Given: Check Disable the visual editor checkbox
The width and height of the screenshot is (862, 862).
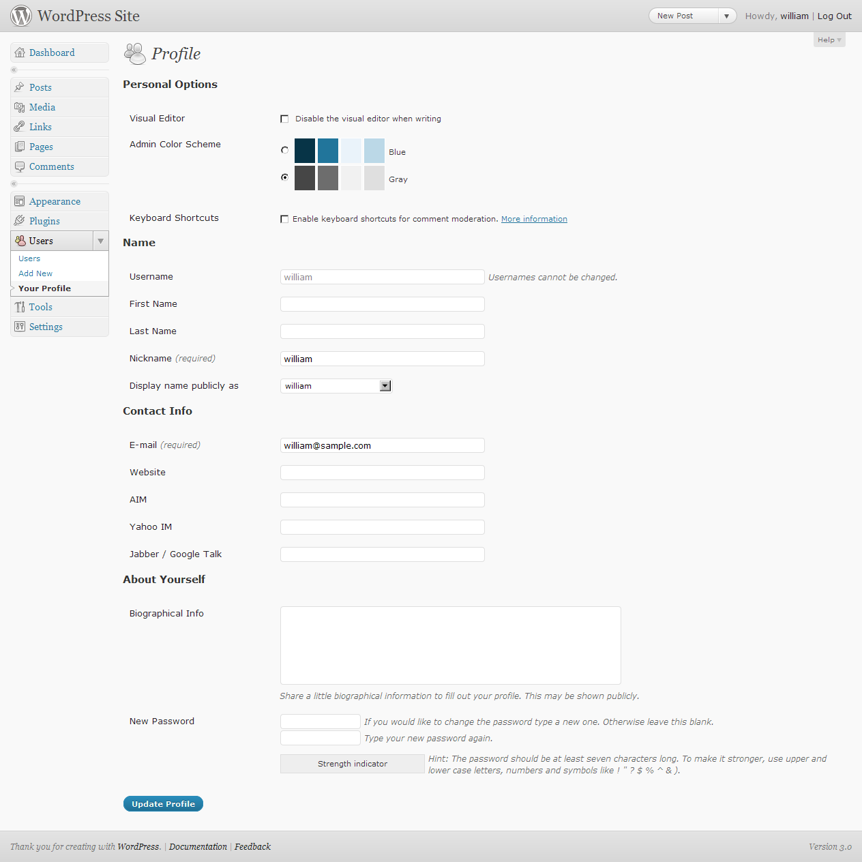Looking at the screenshot, I should [284, 119].
